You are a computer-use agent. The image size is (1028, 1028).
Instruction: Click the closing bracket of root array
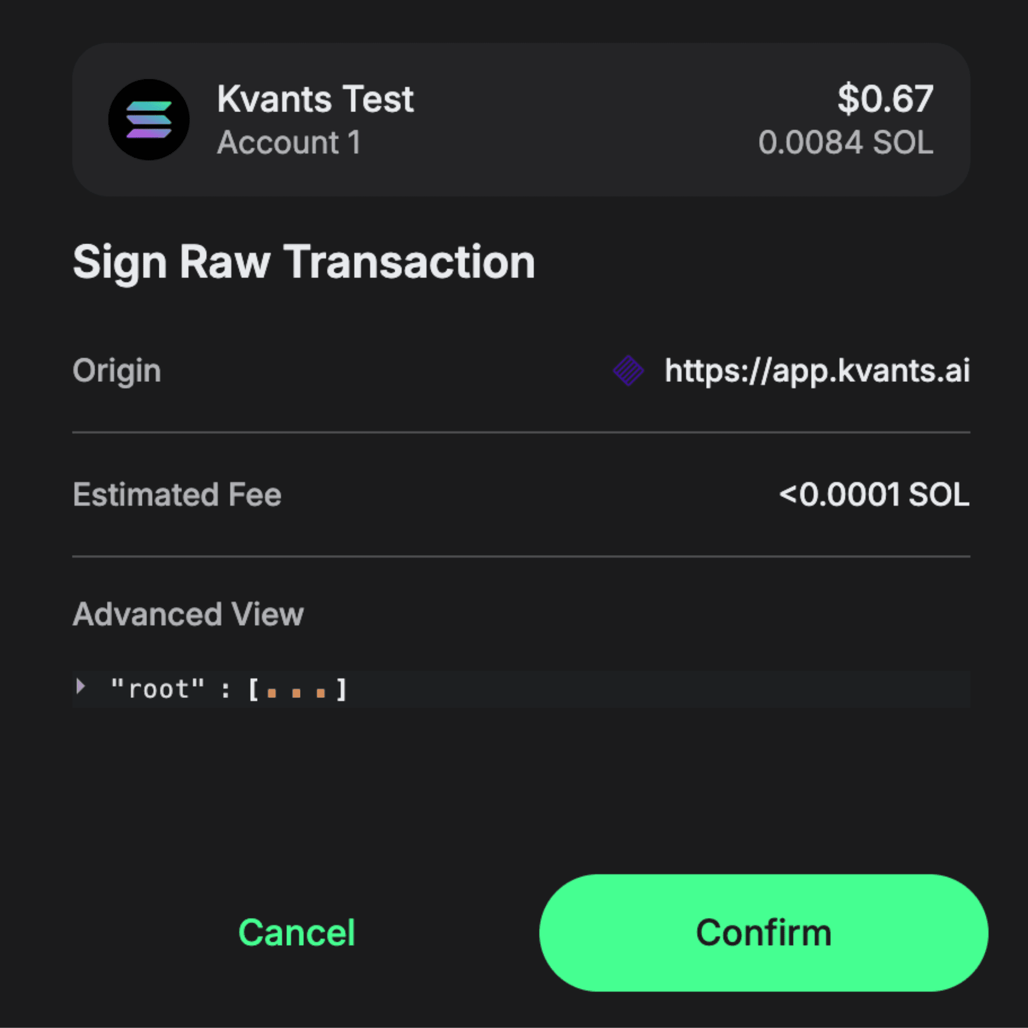pos(342,690)
